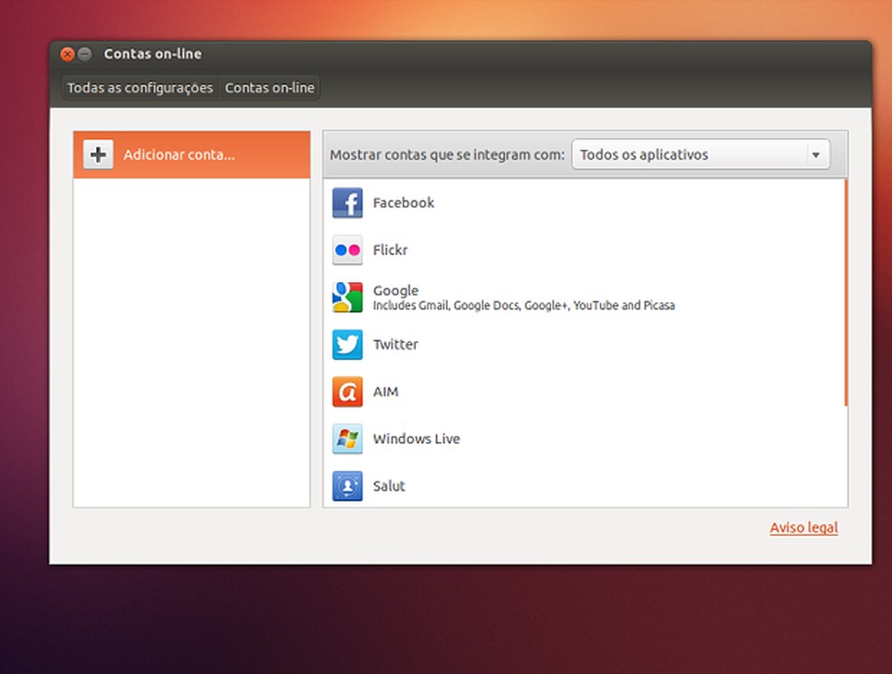Viewport: 892px width, 674px height.
Task: Open the 'Todos os aplicativos' combo box
Action: 701,155
